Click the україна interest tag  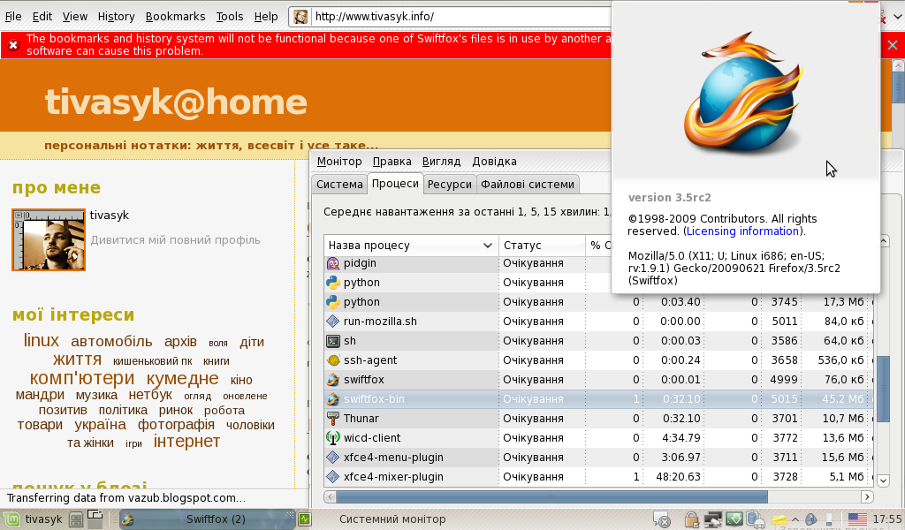(x=100, y=425)
